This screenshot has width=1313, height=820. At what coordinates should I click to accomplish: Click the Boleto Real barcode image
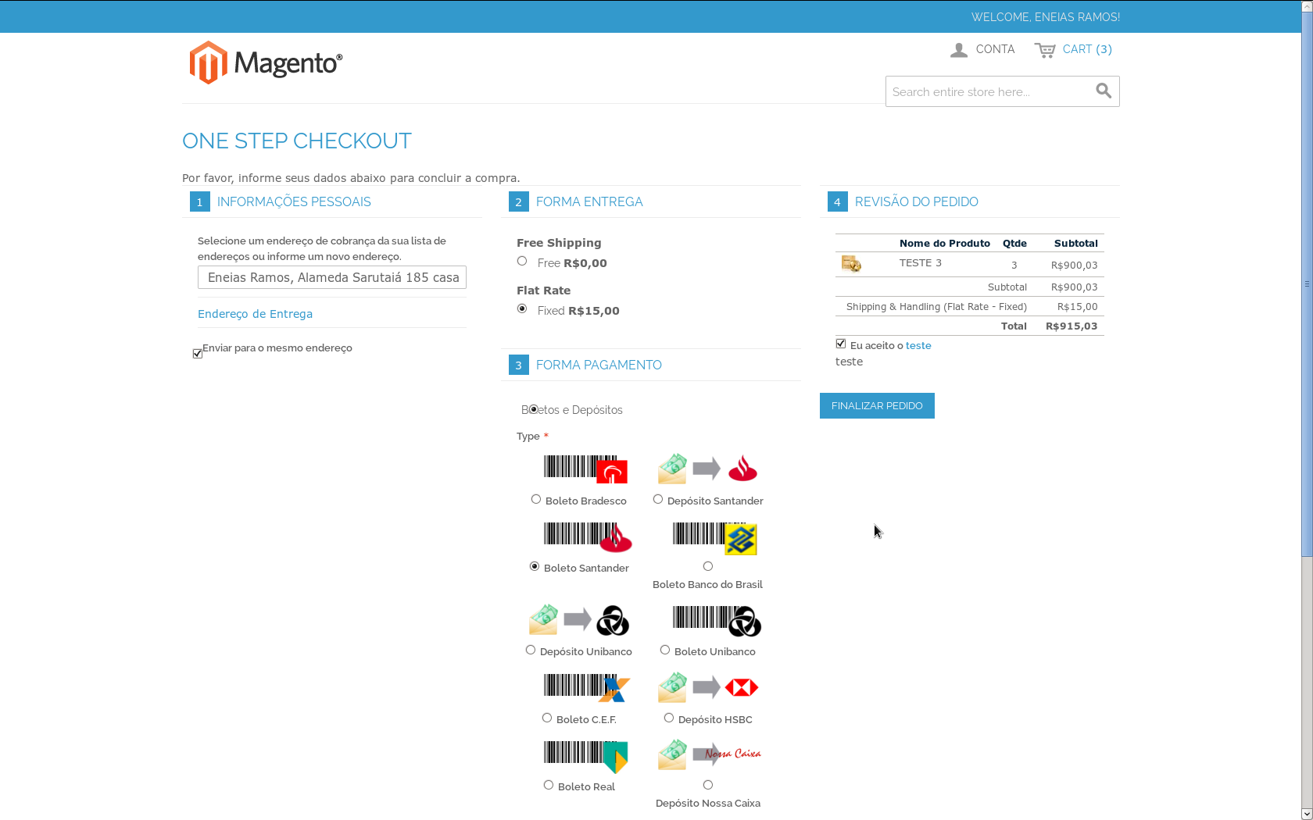click(x=585, y=756)
